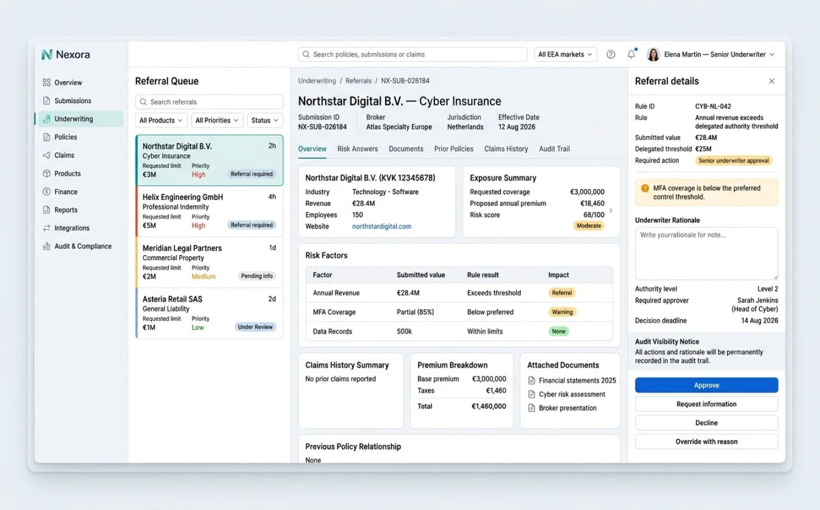Click the MFA coverage warning icon
Screen dimensions: 820x510
(645, 188)
